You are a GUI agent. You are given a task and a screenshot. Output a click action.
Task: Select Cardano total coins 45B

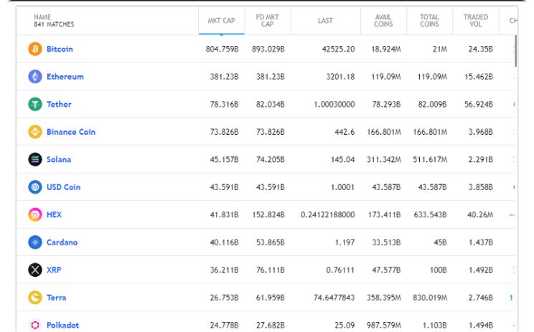pyautogui.click(x=440, y=242)
